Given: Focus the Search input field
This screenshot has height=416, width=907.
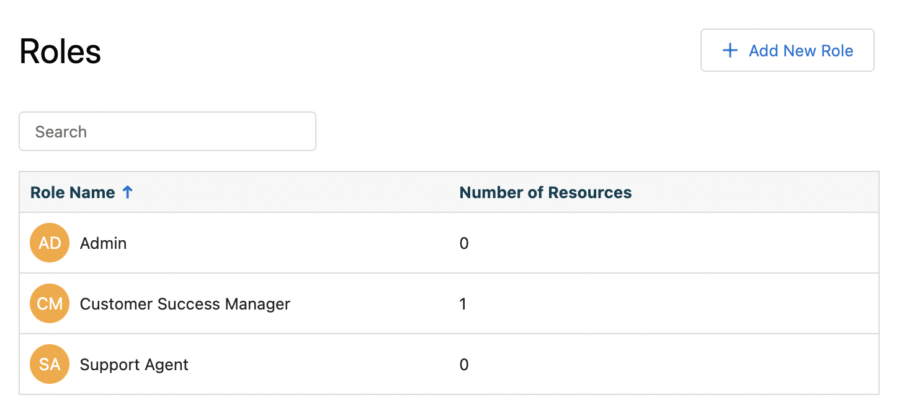Looking at the screenshot, I should pos(168,131).
